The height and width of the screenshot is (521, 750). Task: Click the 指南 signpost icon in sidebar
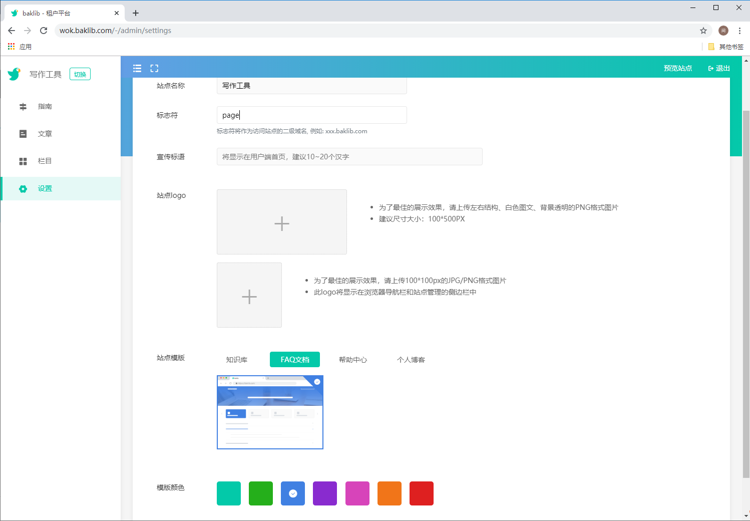pos(23,107)
